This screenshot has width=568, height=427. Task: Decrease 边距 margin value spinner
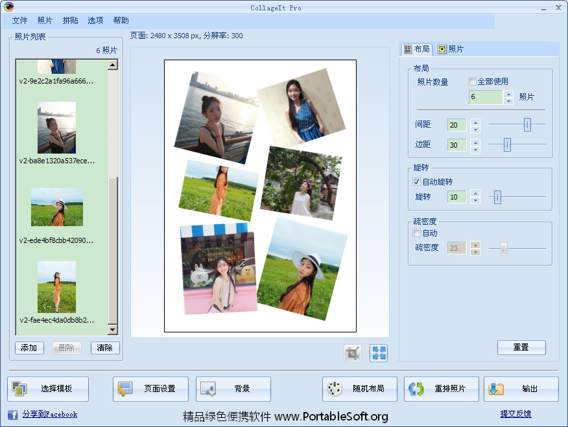[x=475, y=149]
